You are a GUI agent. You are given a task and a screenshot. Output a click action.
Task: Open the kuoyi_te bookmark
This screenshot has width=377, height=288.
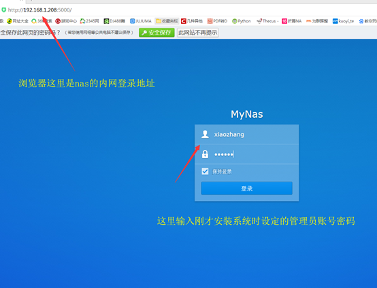coord(344,21)
